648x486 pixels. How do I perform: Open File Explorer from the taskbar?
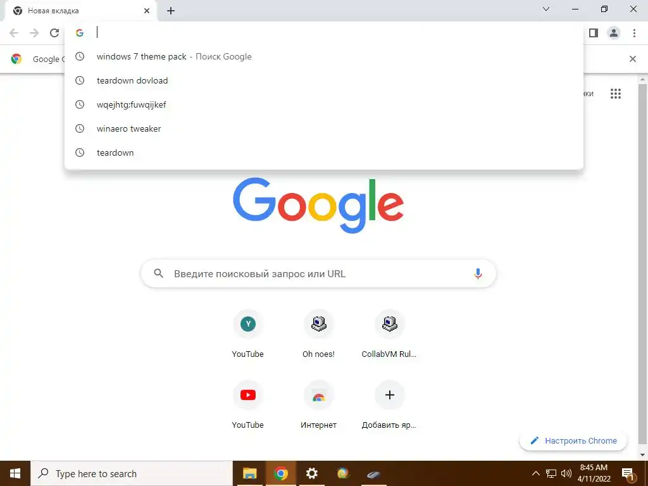[x=249, y=473]
